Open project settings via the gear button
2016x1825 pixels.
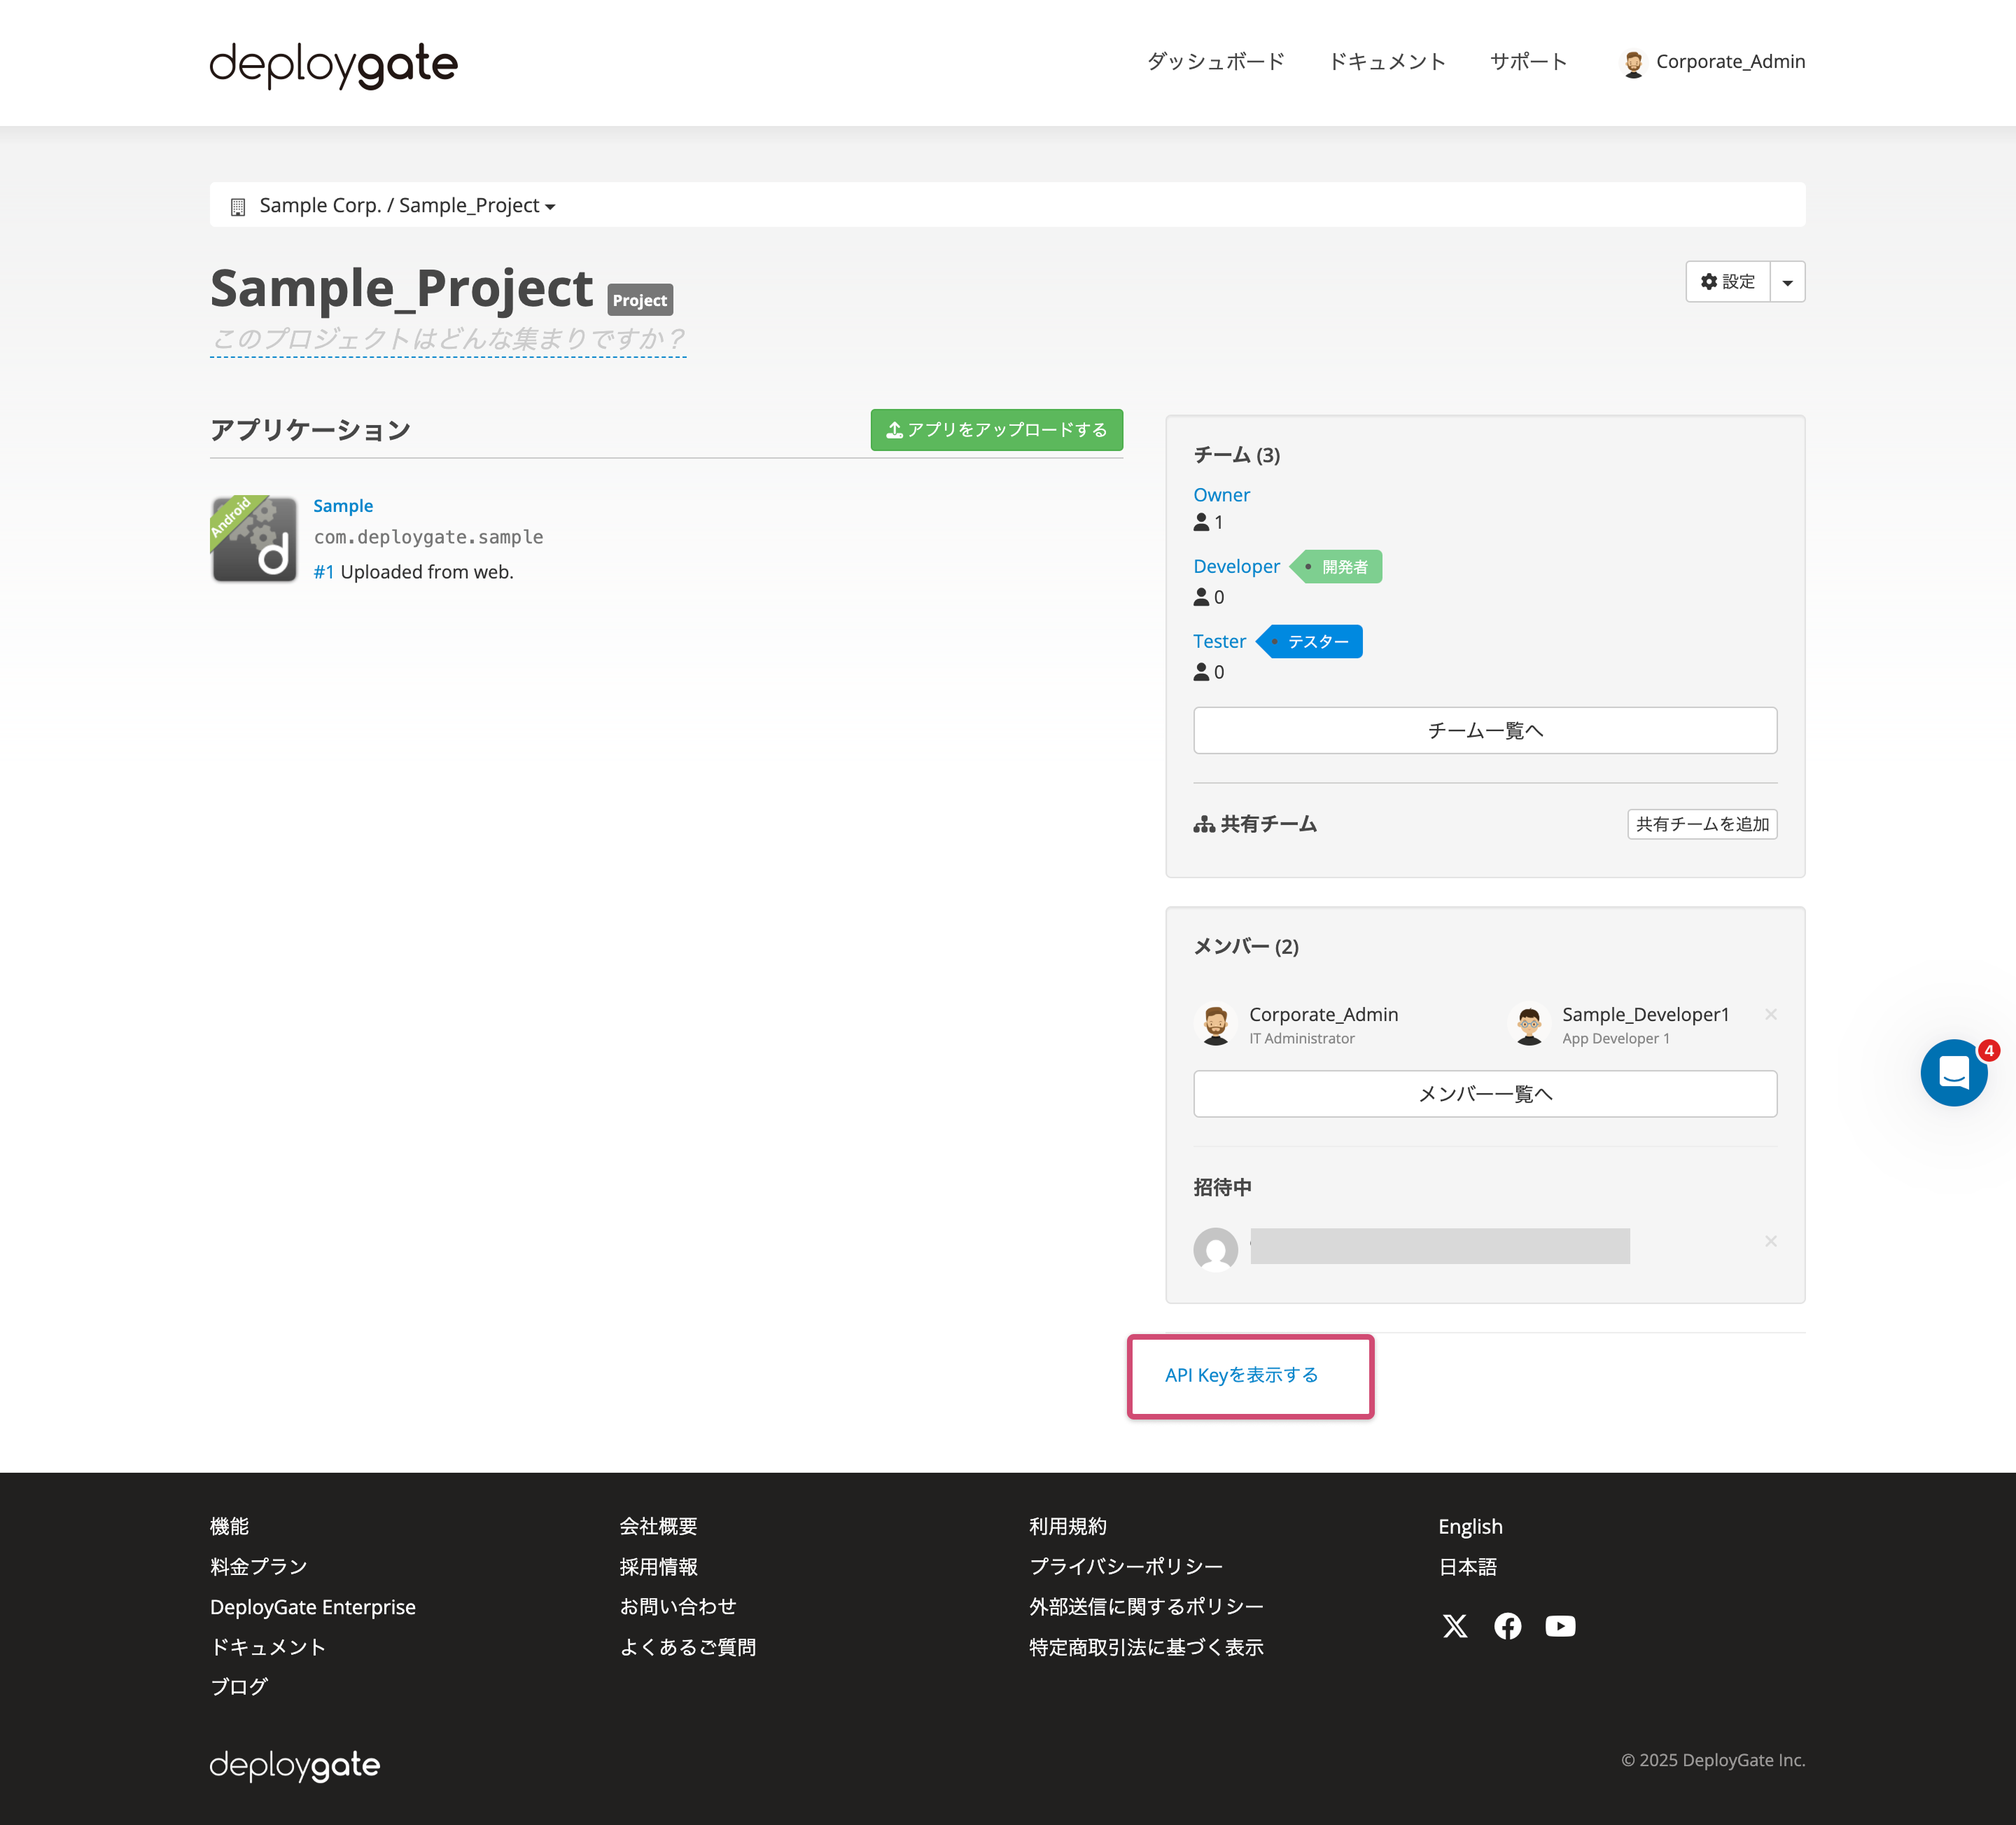(x=1728, y=281)
